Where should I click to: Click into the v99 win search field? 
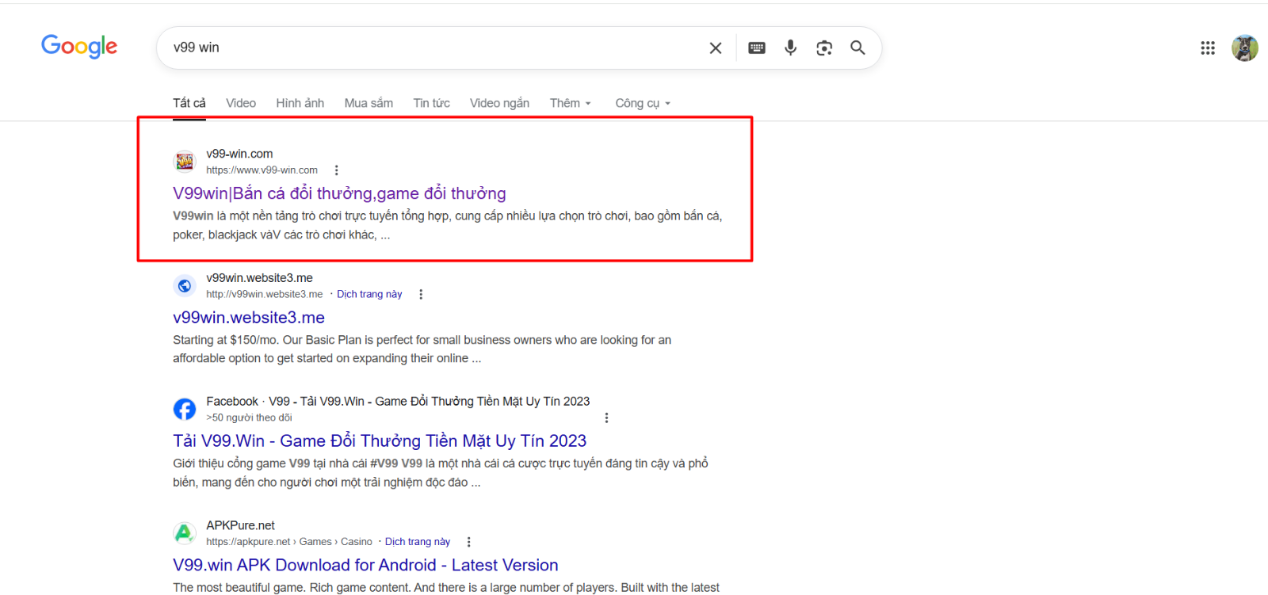436,48
